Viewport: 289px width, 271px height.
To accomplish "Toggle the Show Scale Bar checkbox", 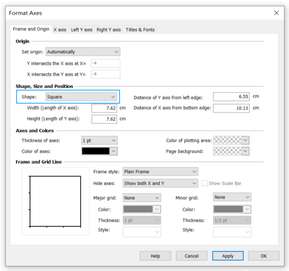I will coord(205,183).
